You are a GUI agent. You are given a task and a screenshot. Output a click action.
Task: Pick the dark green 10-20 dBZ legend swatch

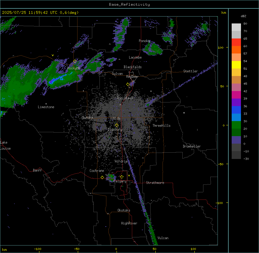[x=236, y=133]
